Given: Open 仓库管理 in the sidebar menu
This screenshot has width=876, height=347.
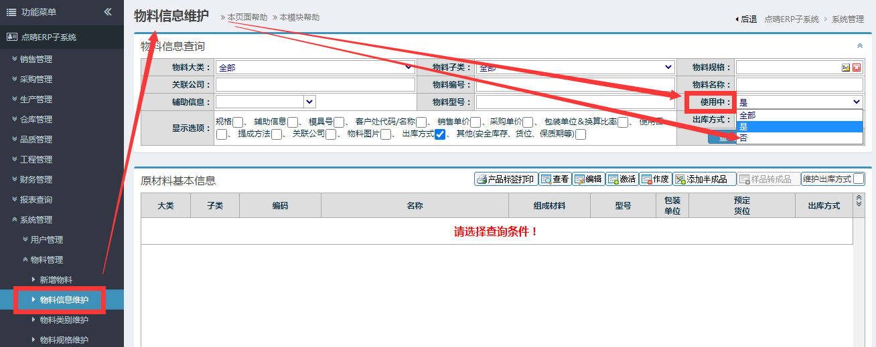Looking at the screenshot, I should click(35, 119).
